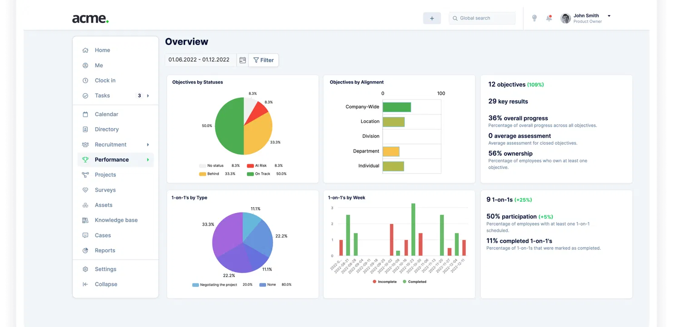Open the Directory menu item
Screen dimensions: 673x327
coord(116,129)
